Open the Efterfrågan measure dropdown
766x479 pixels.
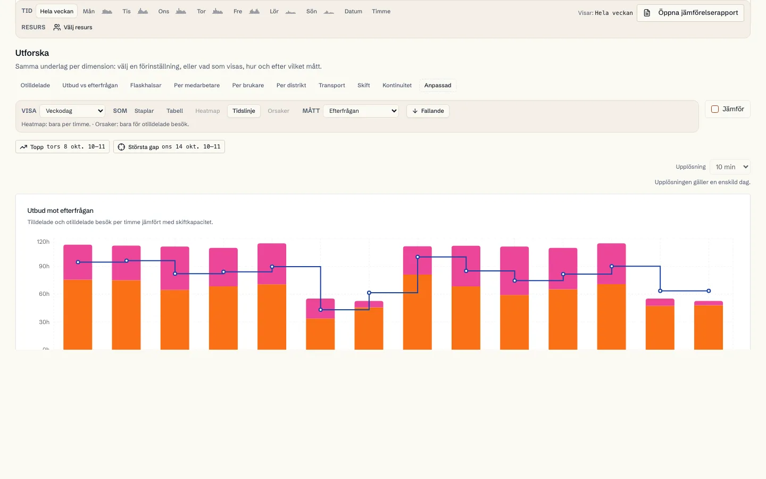coord(361,111)
